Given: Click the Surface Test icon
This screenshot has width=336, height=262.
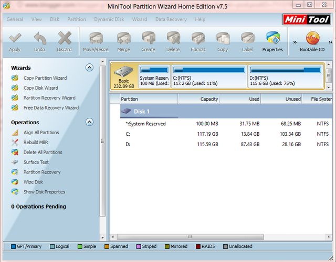Looking at the screenshot, I should (x=15, y=162).
